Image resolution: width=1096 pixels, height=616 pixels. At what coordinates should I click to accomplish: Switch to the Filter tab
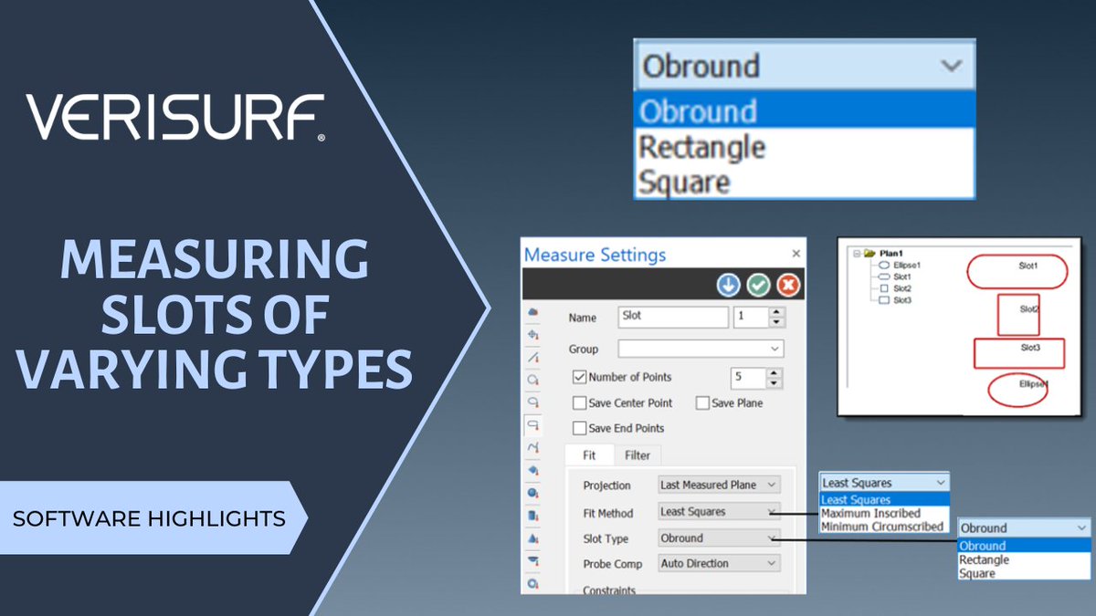[x=637, y=454]
